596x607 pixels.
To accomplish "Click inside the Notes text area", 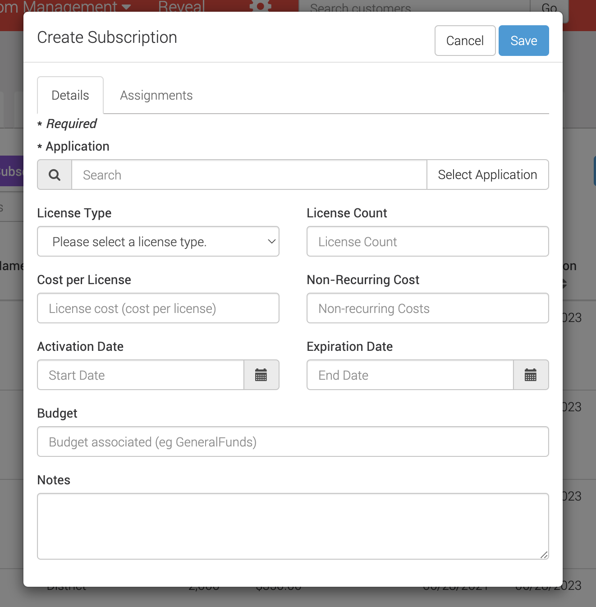I will [293, 526].
